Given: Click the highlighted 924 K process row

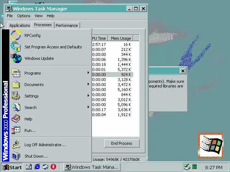Looking at the screenshot, I should tap(112, 75).
